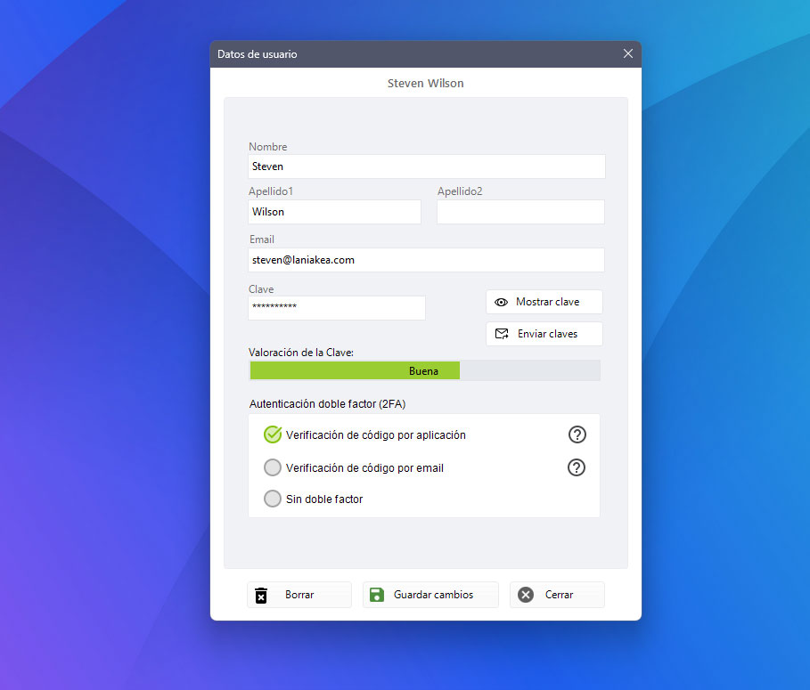Close the Datos de usuario dialog
This screenshot has width=810, height=690.
[627, 53]
